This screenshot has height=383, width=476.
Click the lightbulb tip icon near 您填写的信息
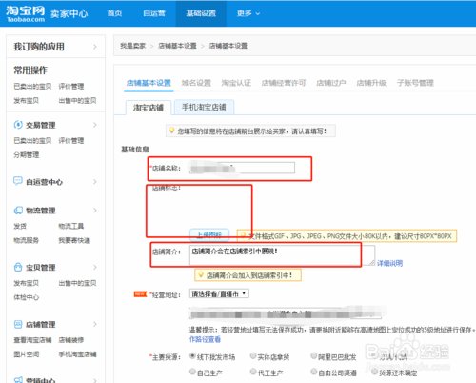coord(171,130)
